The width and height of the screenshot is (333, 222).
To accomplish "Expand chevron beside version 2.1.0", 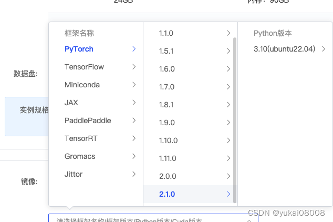I will [x=228, y=194].
